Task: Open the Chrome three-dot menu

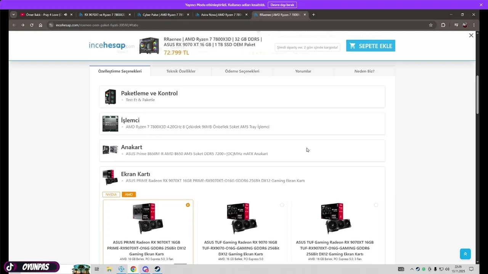Action: point(474,25)
